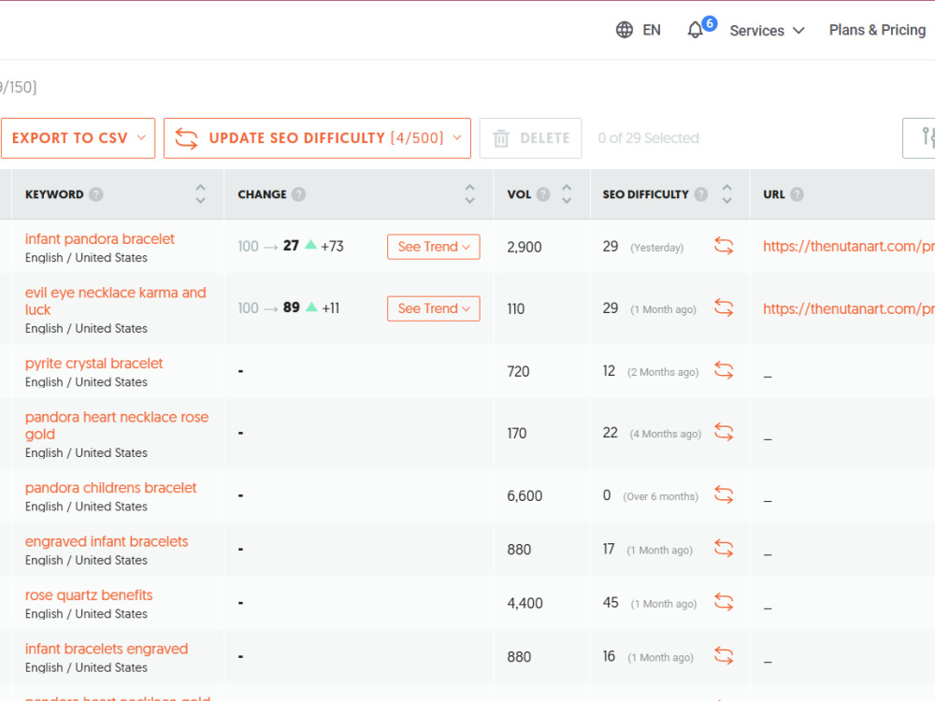Viewport: 935px width, 701px height.
Task: Sort by Keyword column arrows
Action: pos(200,194)
